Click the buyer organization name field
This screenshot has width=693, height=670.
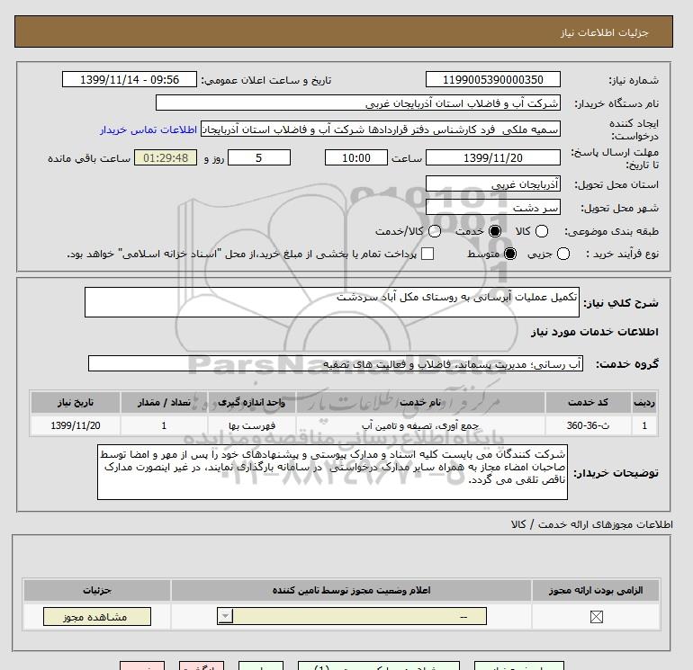click(x=358, y=103)
